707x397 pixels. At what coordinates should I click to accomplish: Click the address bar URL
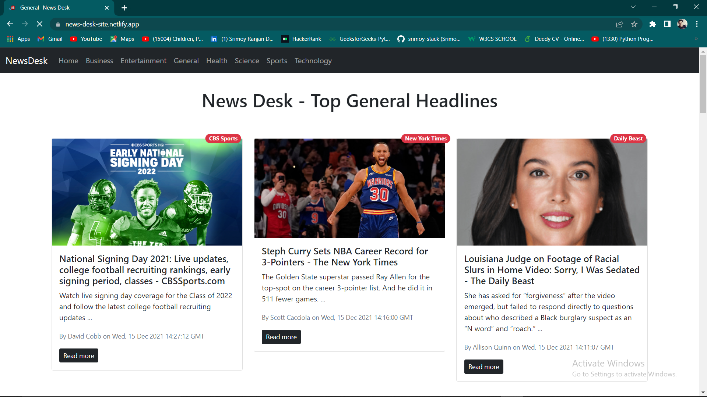coord(102,24)
